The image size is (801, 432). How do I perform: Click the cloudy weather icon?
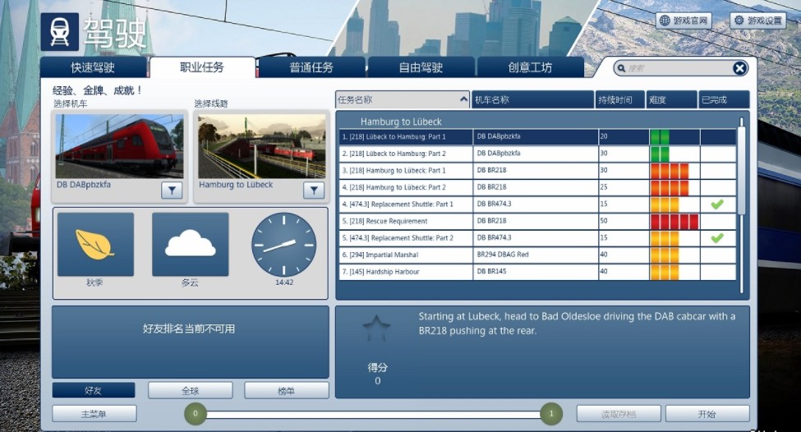190,244
